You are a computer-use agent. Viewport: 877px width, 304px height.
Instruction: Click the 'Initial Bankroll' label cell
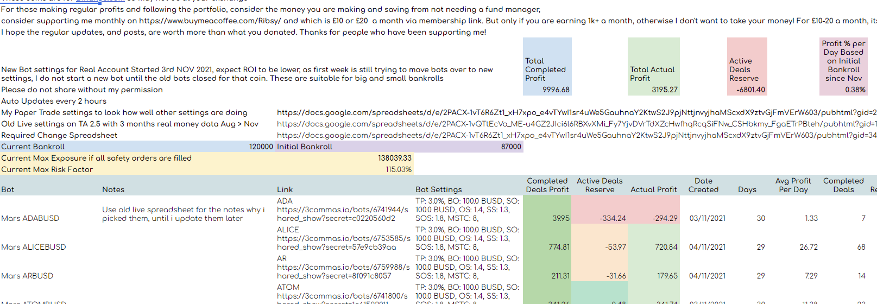point(305,147)
